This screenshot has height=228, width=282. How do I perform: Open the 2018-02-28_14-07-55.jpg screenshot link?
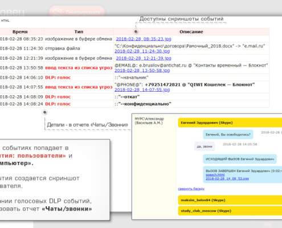pos(142,89)
